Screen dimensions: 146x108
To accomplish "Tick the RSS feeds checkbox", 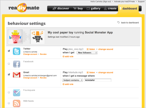I will coord(9,103).
